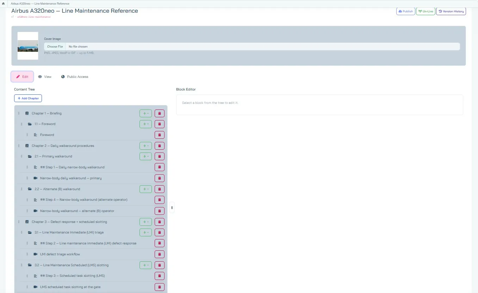Select Narrow-body walkaround — alternate (B) operator
The width and height of the screenshot is (478, 293).
pos(77,211)
